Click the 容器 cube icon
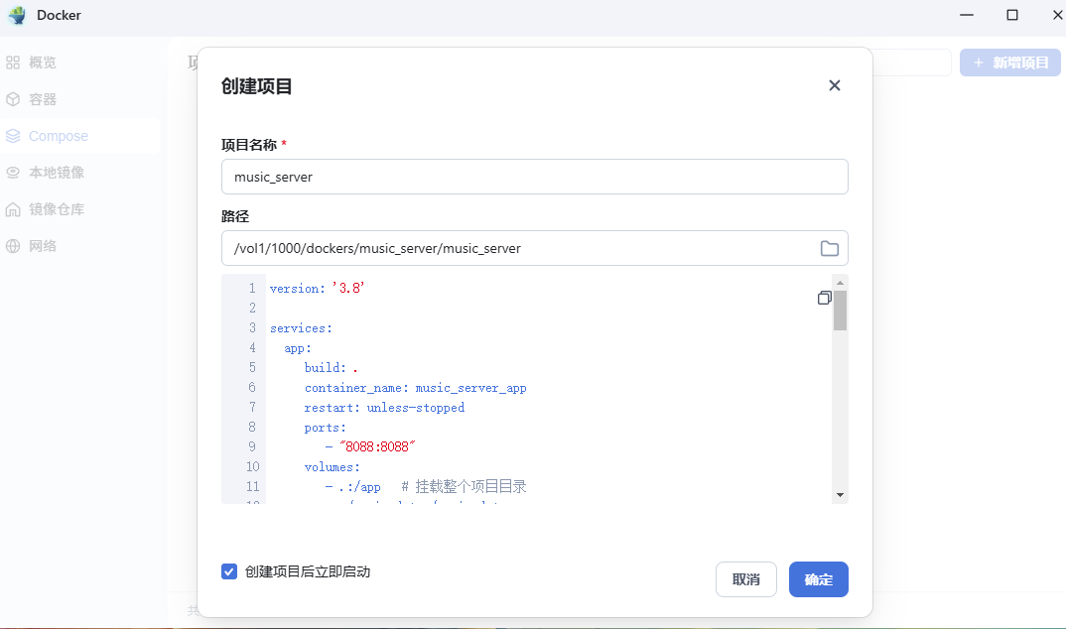Image resolution: width=1066 pixels, height=629 pixels. pyautogui.click(x=13, y=99)
